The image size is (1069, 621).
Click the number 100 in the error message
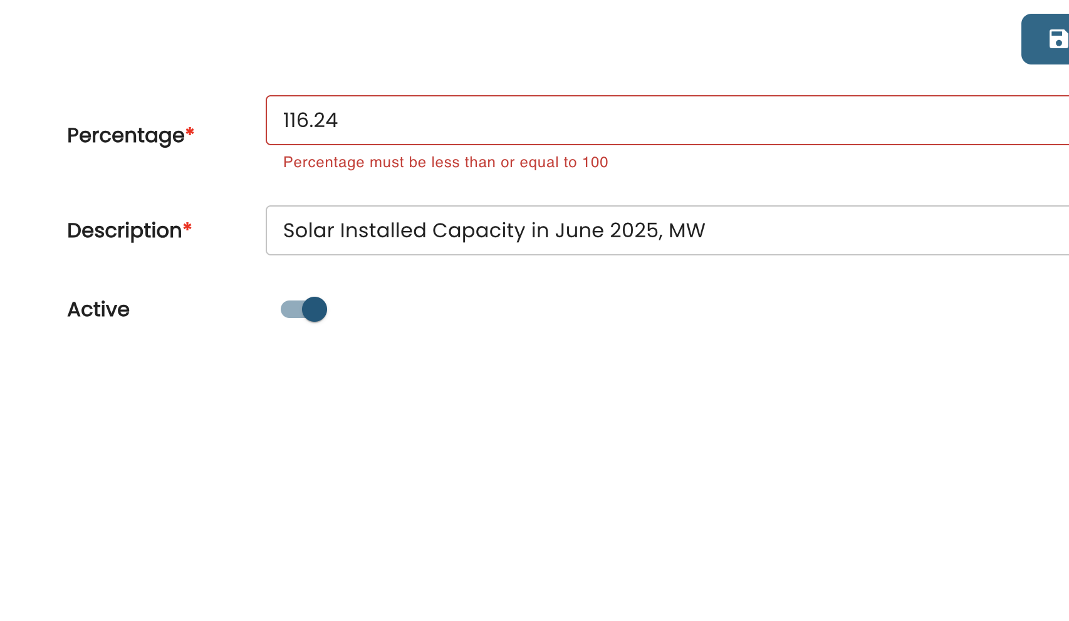595,162
